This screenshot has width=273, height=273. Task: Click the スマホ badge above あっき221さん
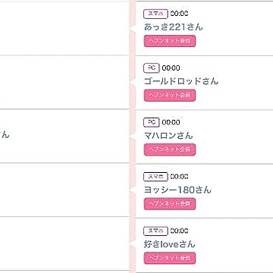(x=155, y=14)
